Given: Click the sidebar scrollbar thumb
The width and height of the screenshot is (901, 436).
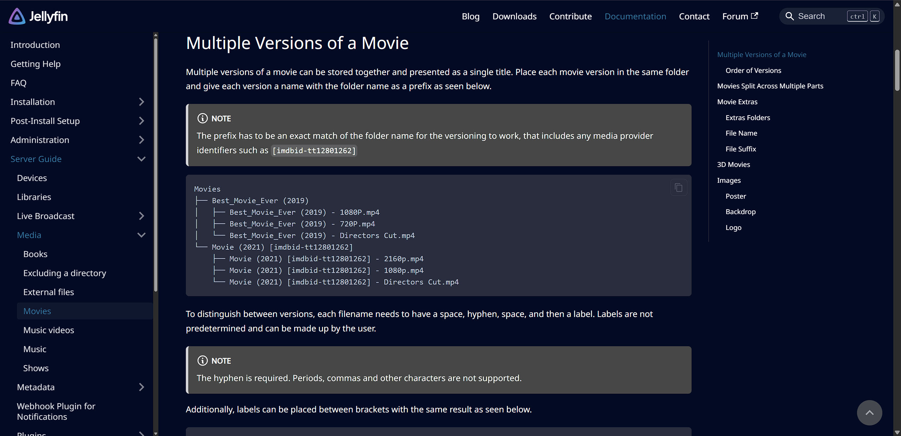Looking at the screenshot, I should pos(156,165).
